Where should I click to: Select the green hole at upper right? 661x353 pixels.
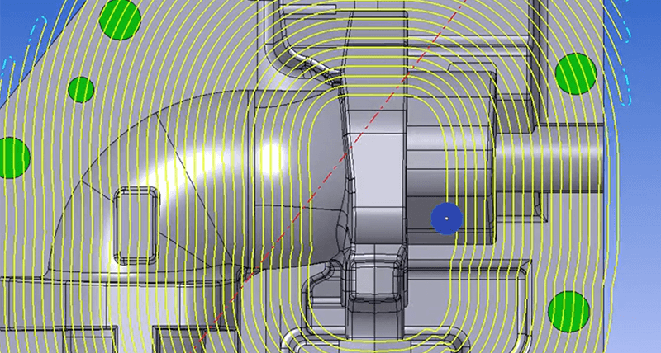(x=576, y=74)
